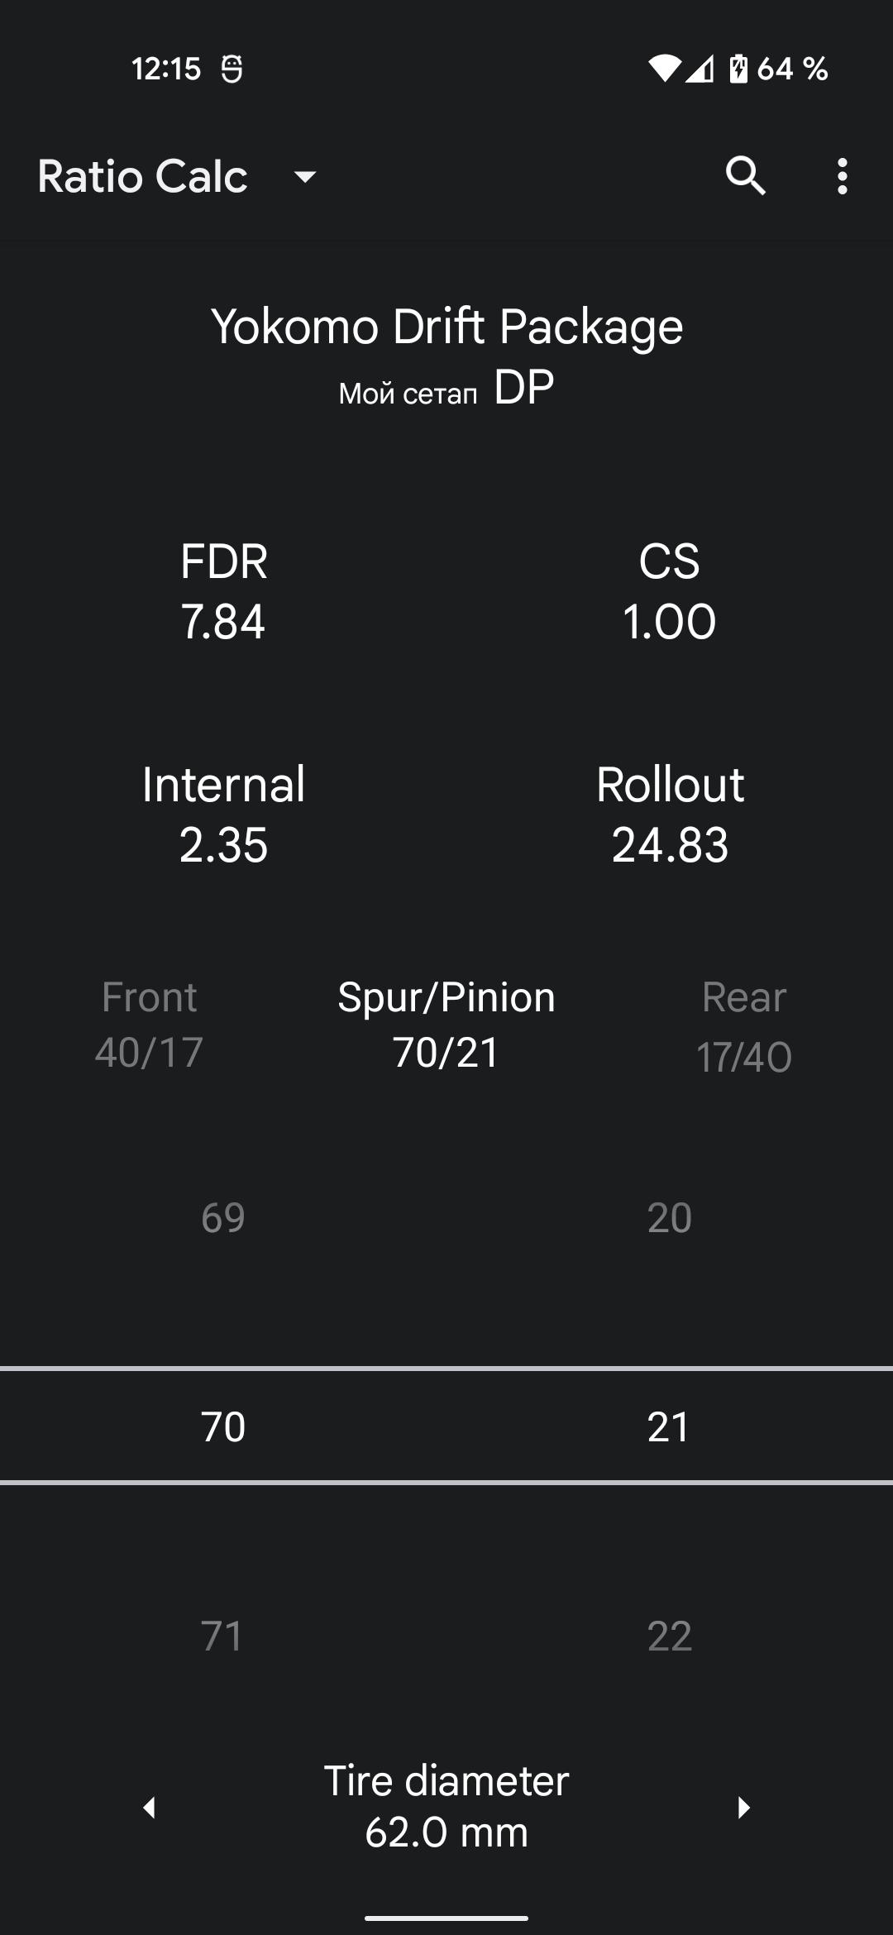Pick spur value 69 in picker
893x1935 pixels.
pyautogui.click(x=223, y=1217)
